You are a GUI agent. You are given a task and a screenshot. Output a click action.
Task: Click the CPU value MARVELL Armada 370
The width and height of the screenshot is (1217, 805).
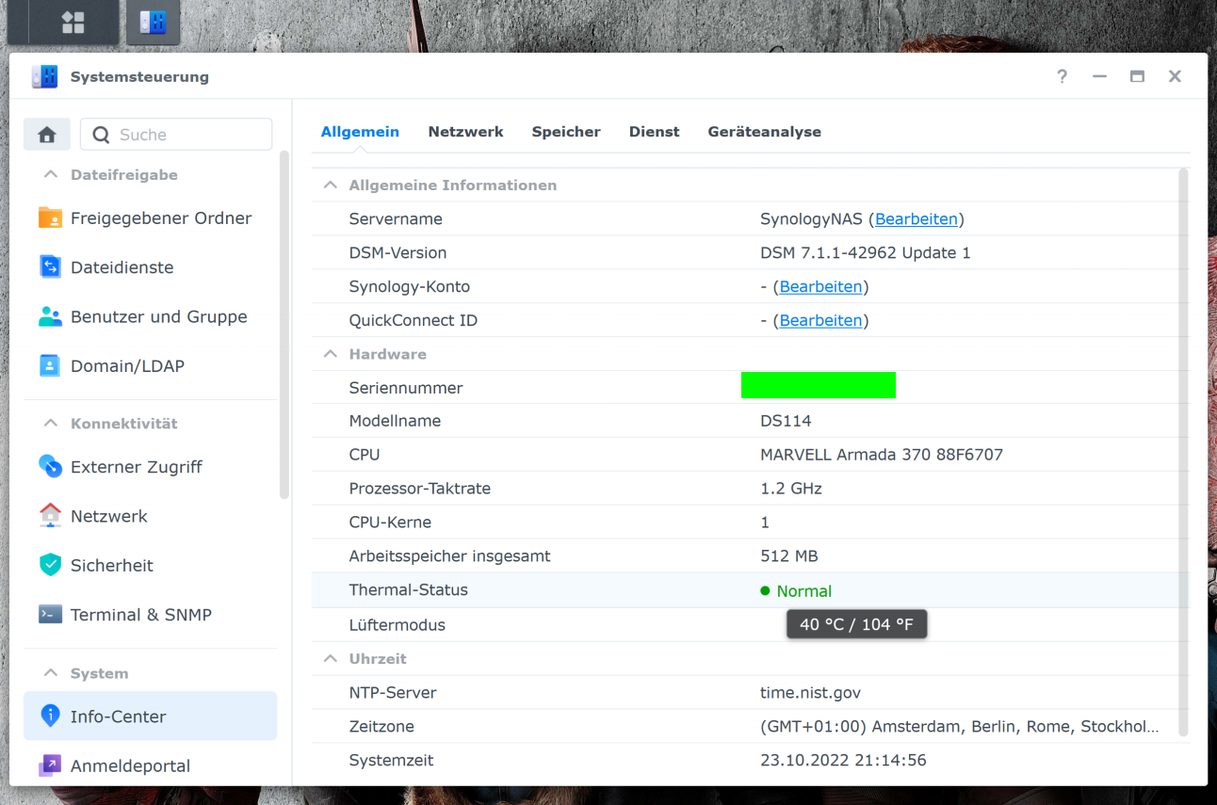click(882, 455)
